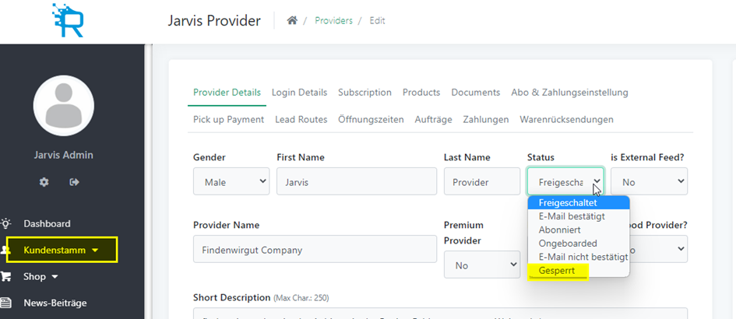Expand the Kundenstamm sidebar menu
Viewport: 736px width, 319px height.
pos(62,250)
